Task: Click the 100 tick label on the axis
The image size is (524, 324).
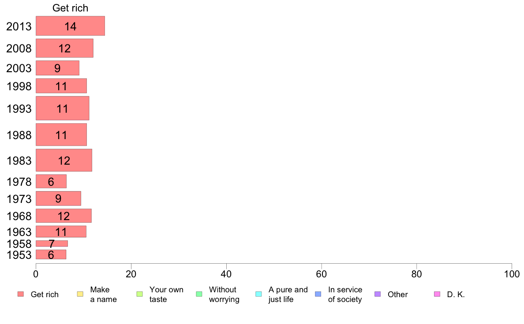Action: tap(512, 274)
